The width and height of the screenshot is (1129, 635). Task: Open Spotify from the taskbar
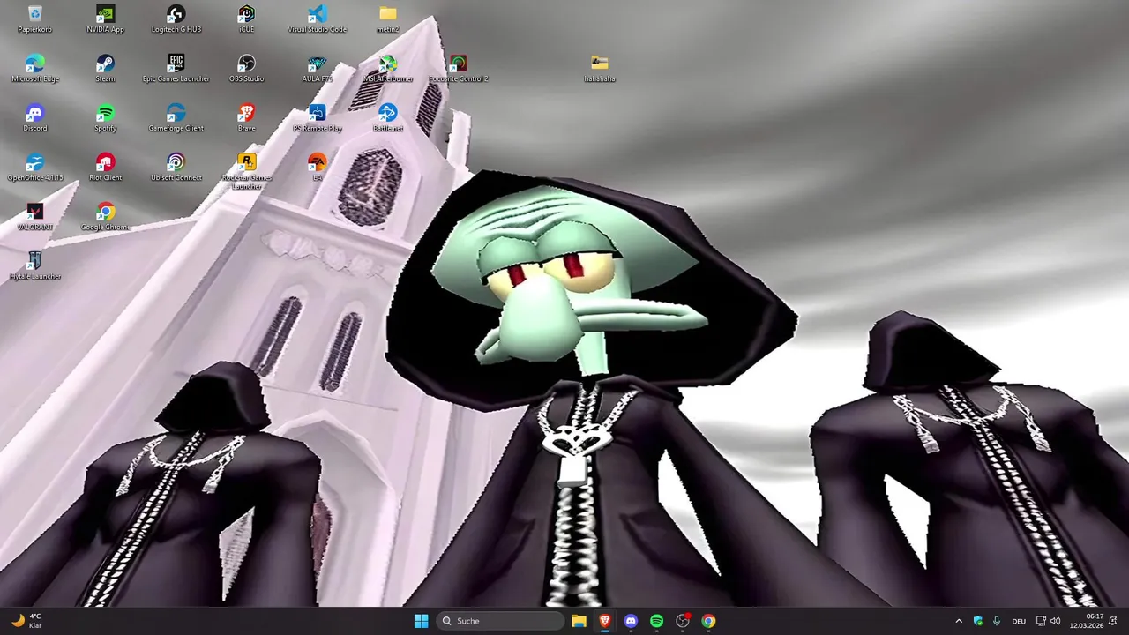click(x=656, y=621)
